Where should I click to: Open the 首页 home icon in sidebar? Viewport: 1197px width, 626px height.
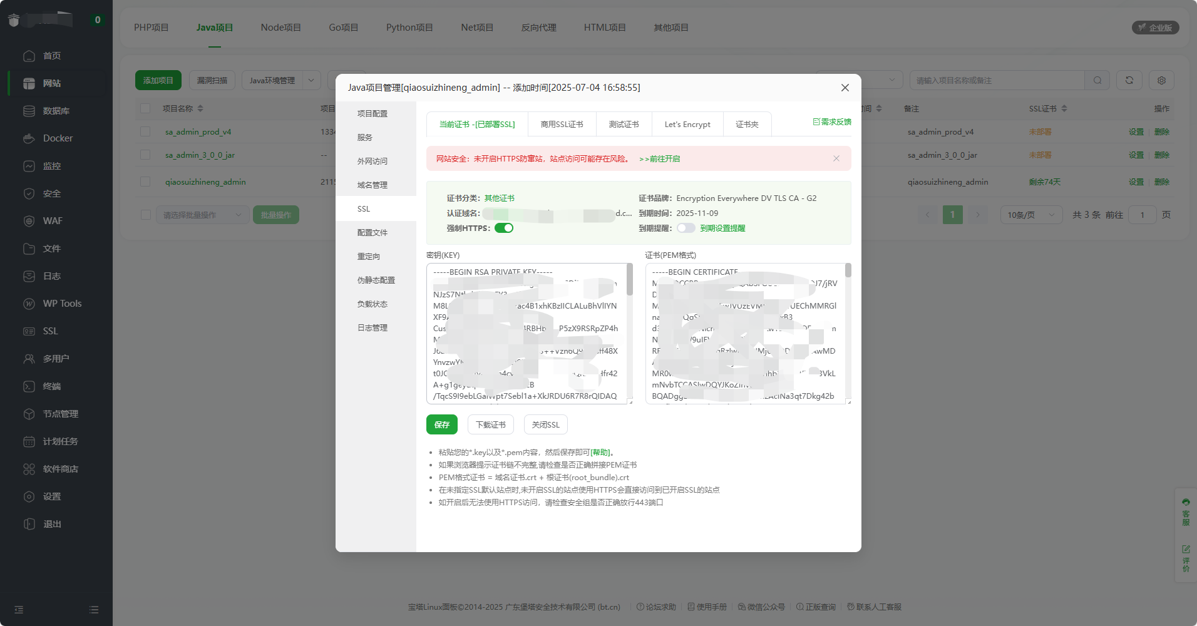29,56
